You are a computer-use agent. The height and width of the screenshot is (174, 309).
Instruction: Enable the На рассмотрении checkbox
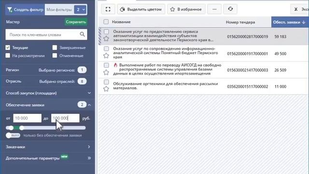click(8, 56)
